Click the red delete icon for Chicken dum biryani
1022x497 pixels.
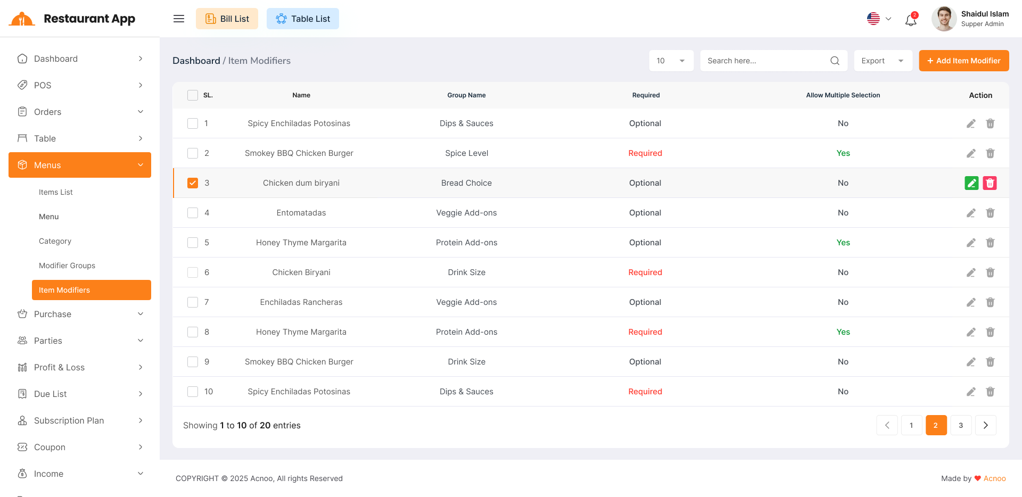tap(990, 183)
